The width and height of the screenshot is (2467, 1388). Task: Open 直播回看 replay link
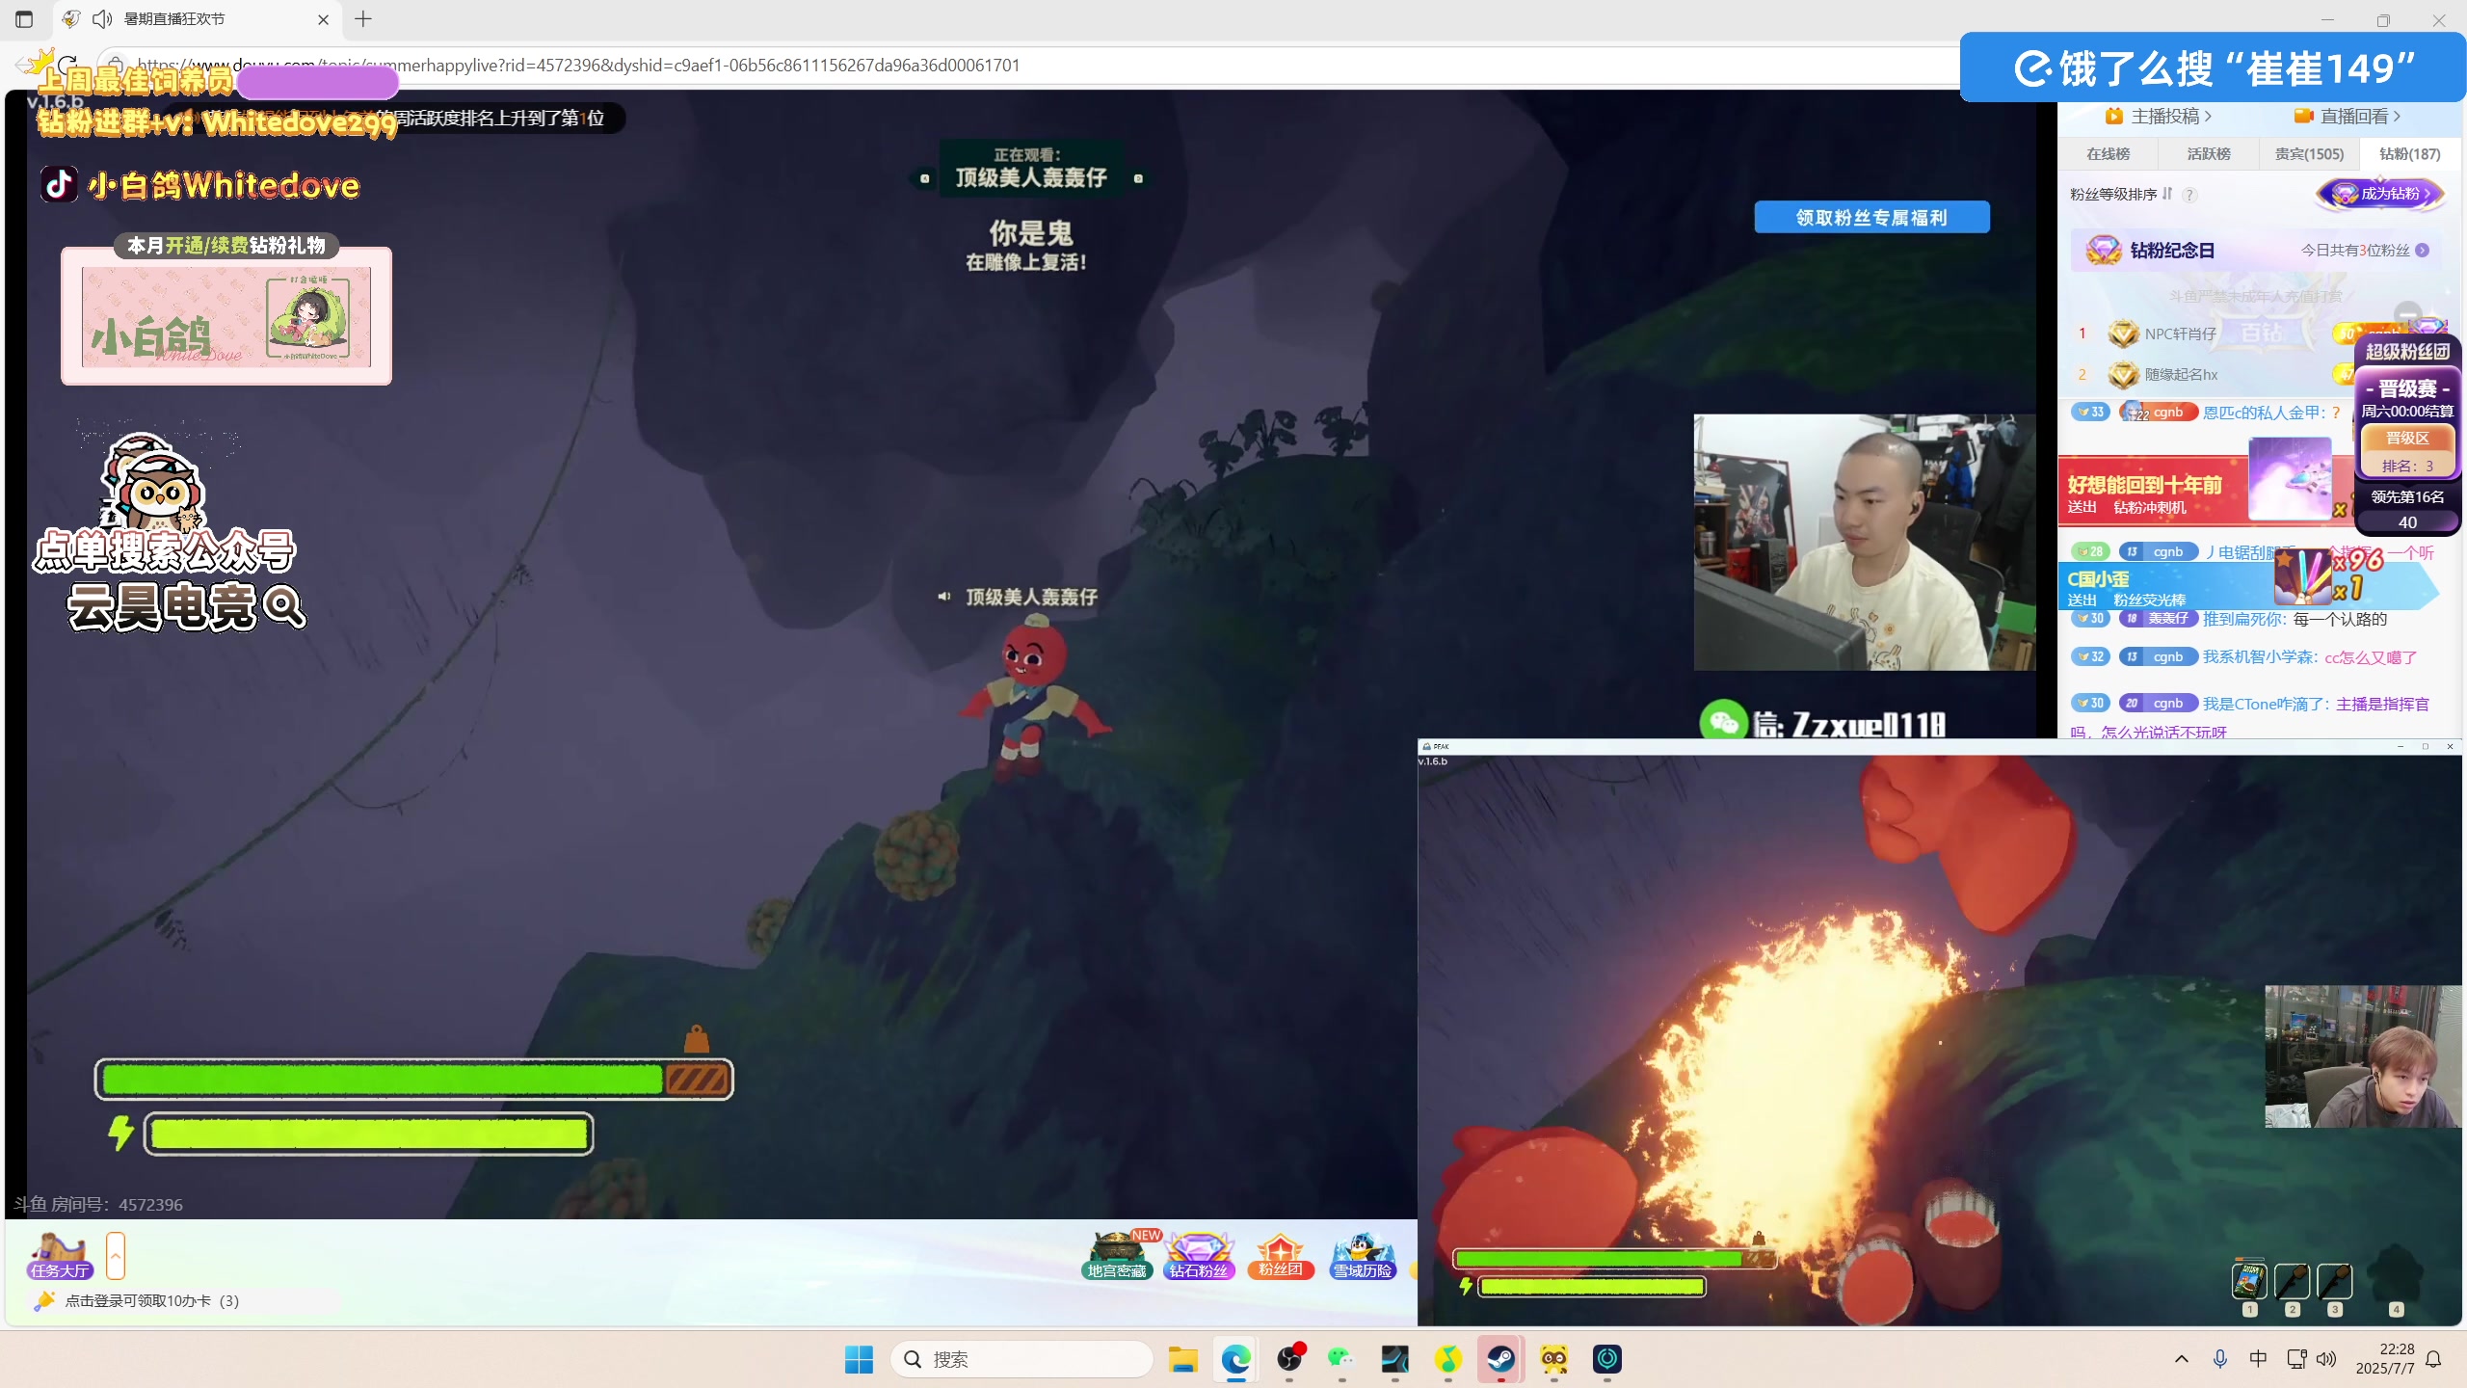point(2348,117)
